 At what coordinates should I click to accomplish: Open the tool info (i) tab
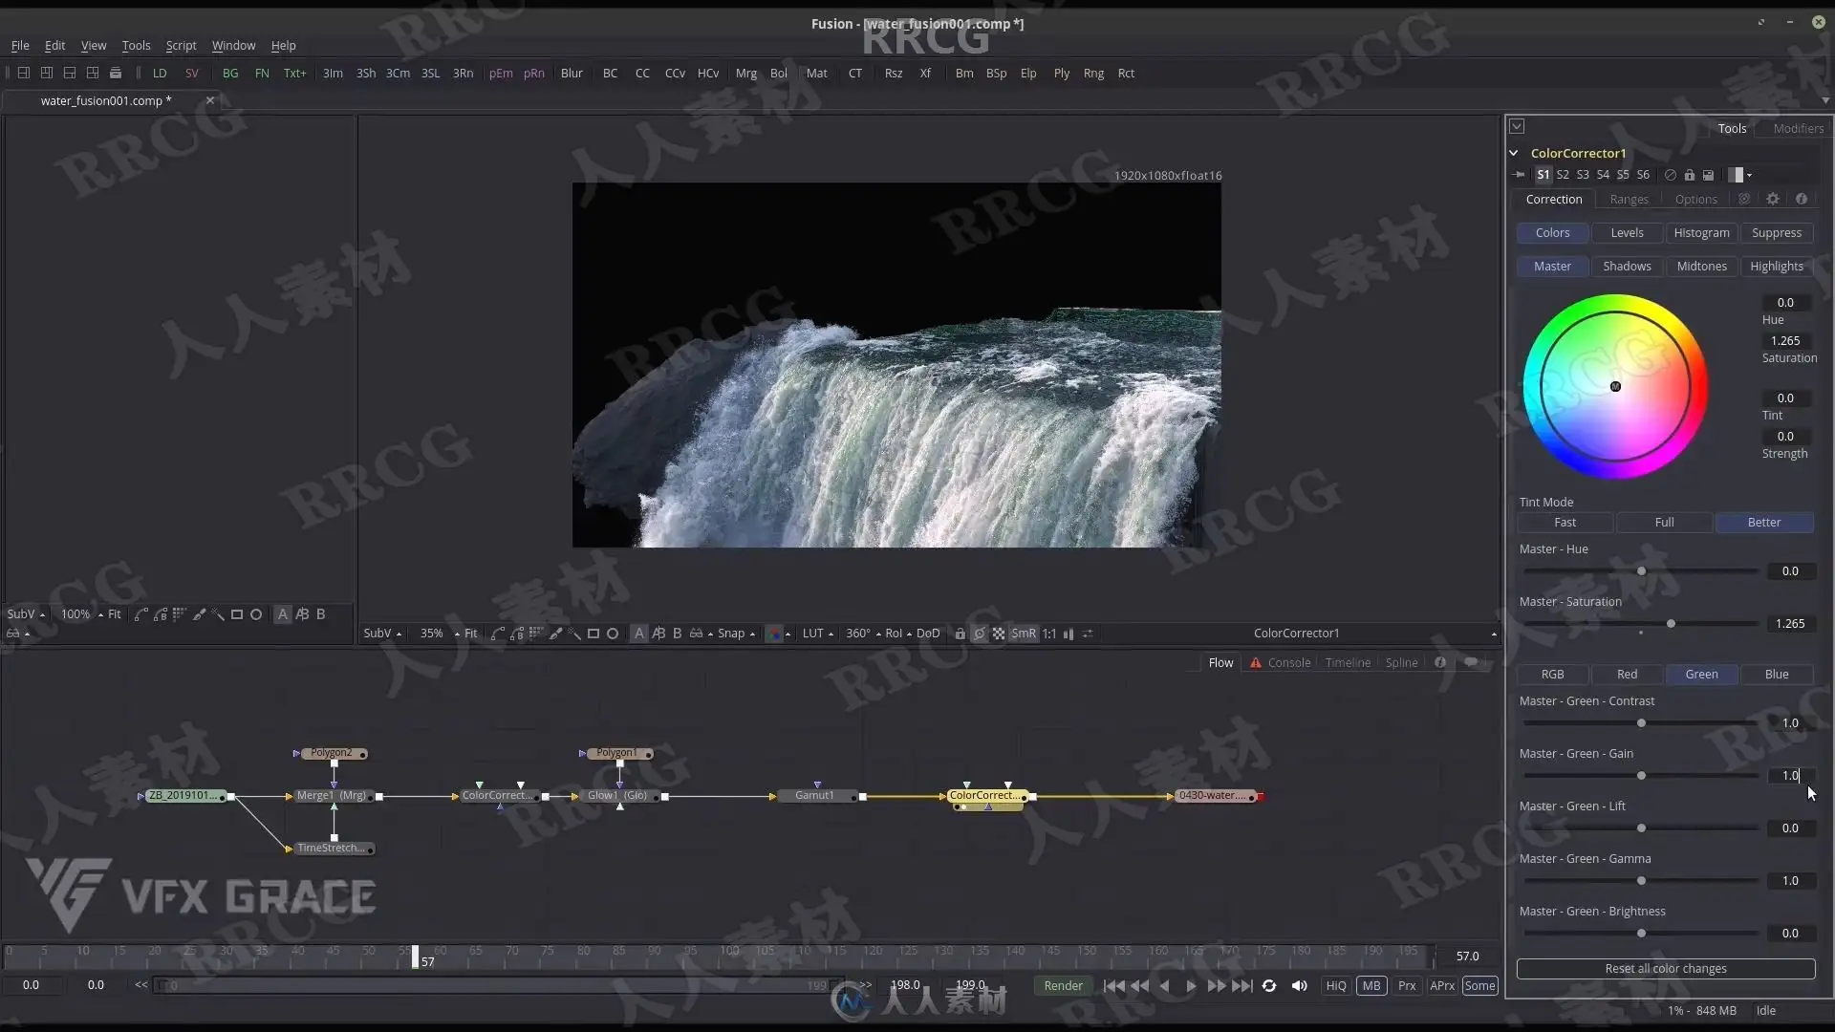pos(1802,199)
